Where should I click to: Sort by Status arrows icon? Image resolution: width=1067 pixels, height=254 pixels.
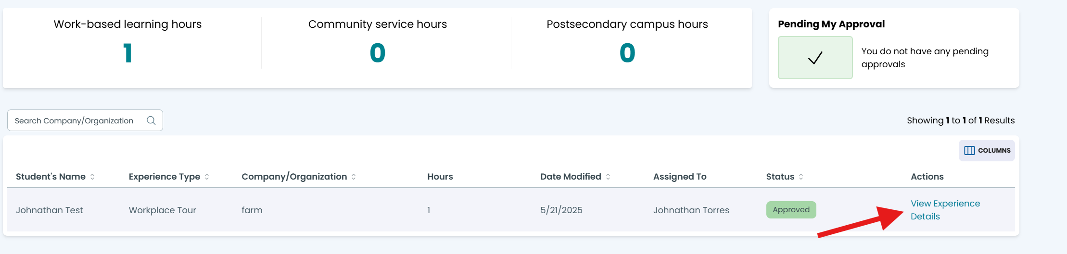click(x=801, y=177)
